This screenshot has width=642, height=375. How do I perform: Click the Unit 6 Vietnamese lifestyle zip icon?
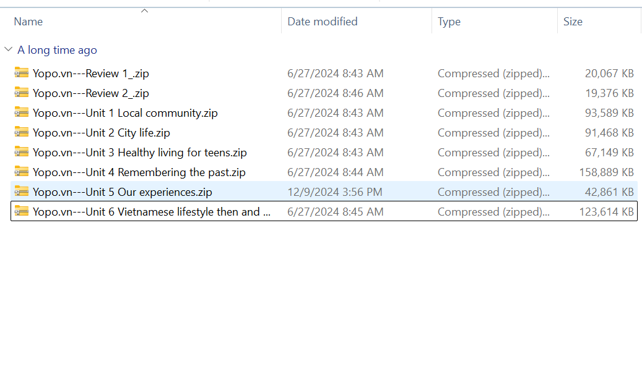click(x=22, y=211)
